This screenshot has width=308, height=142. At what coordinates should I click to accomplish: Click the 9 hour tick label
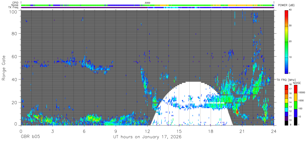pos(116,131)
